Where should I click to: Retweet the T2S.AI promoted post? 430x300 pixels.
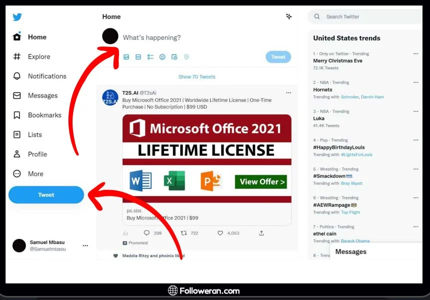point(183,233)
